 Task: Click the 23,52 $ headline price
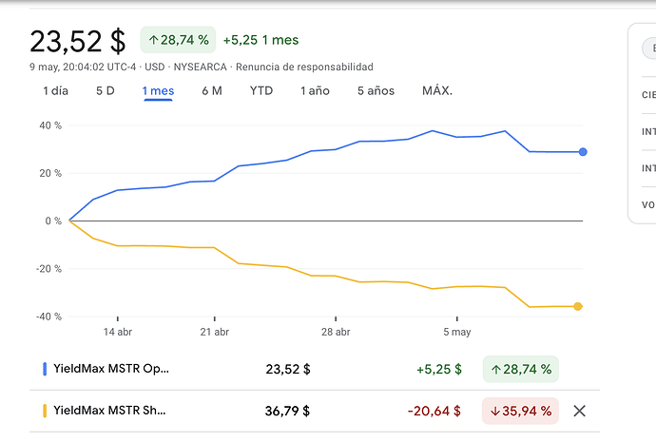coord(78,41)
